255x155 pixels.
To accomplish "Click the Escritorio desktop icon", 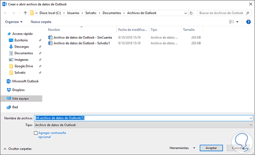I will [11, 40].
